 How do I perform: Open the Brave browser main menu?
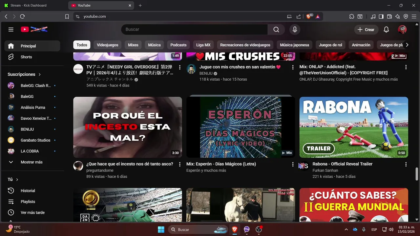(x=414, y=16)
